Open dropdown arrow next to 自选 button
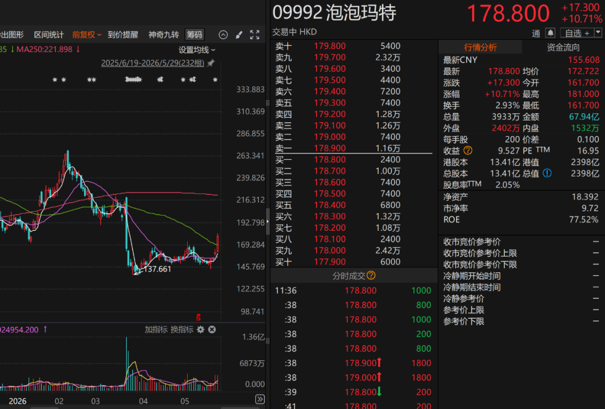Viewport: 605px width, 409px height. click(598, 33)
